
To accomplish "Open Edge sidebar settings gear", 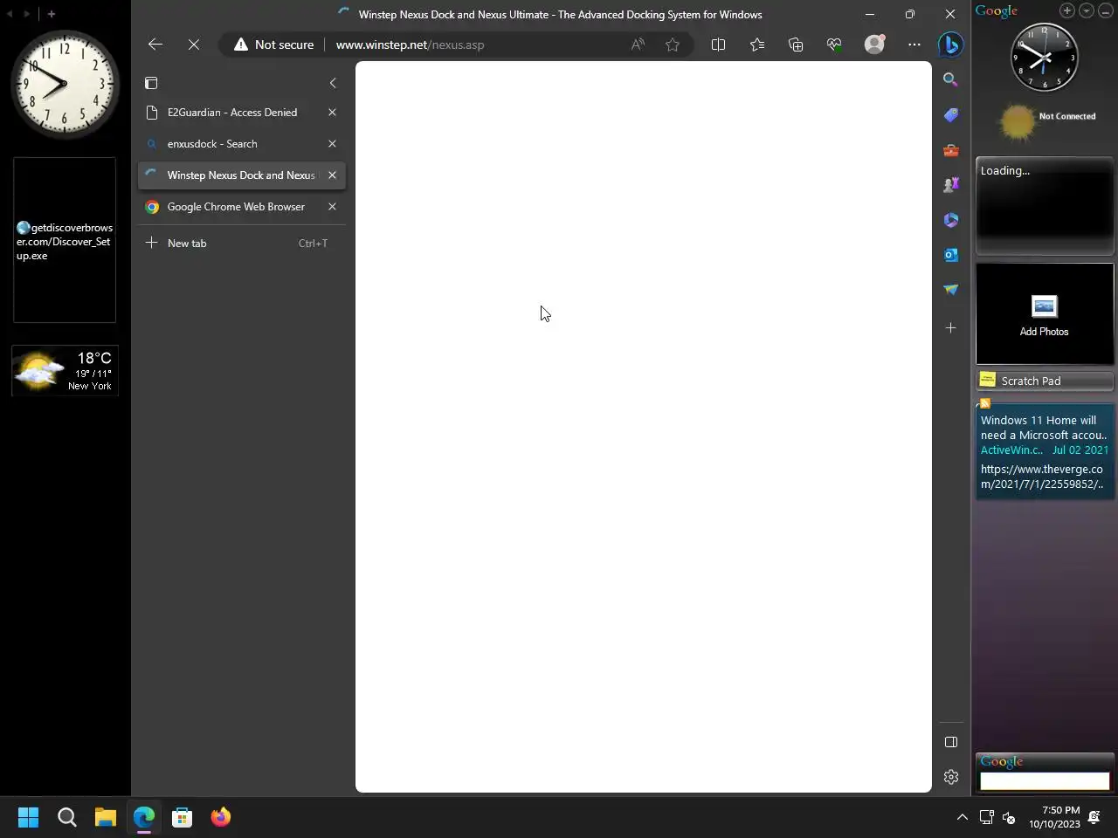I will (x=951, y=777).
